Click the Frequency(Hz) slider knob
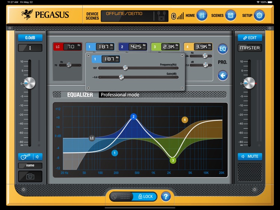Viewport: 280px width, 210px height. click(125, 68)
